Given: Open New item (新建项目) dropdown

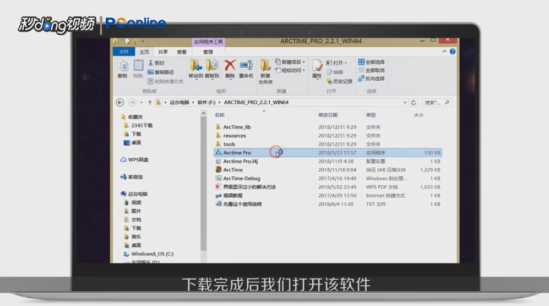Looking at the screenshot, I should [290, 62].
